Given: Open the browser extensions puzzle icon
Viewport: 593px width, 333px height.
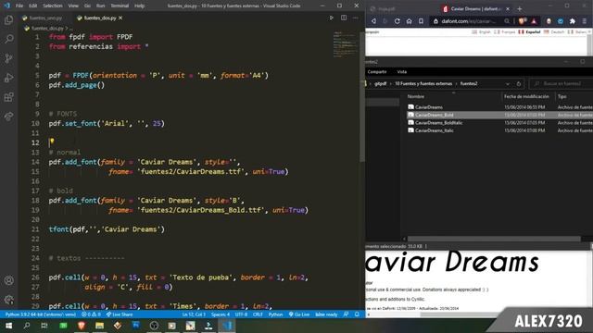Looking at the screenshot, I should (x=573, y=21).
